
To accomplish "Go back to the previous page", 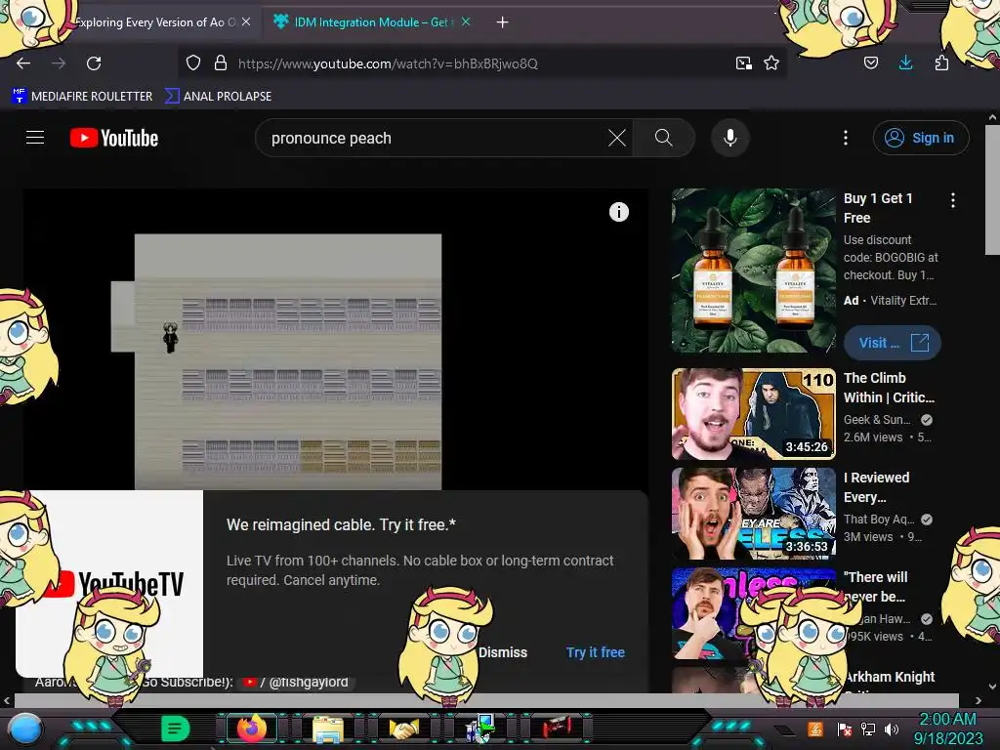I will coord(23,63).
